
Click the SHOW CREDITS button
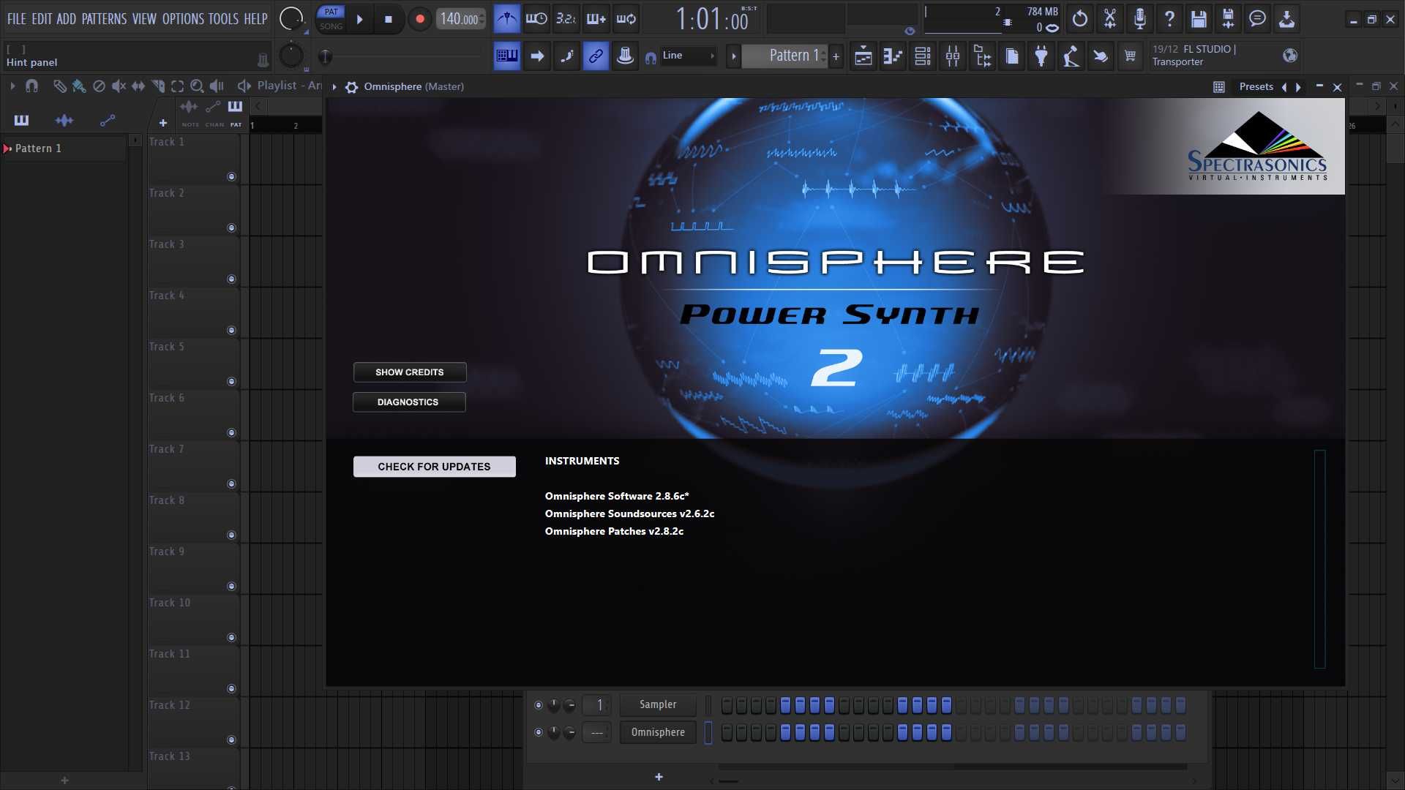click(x=410, y=372)
